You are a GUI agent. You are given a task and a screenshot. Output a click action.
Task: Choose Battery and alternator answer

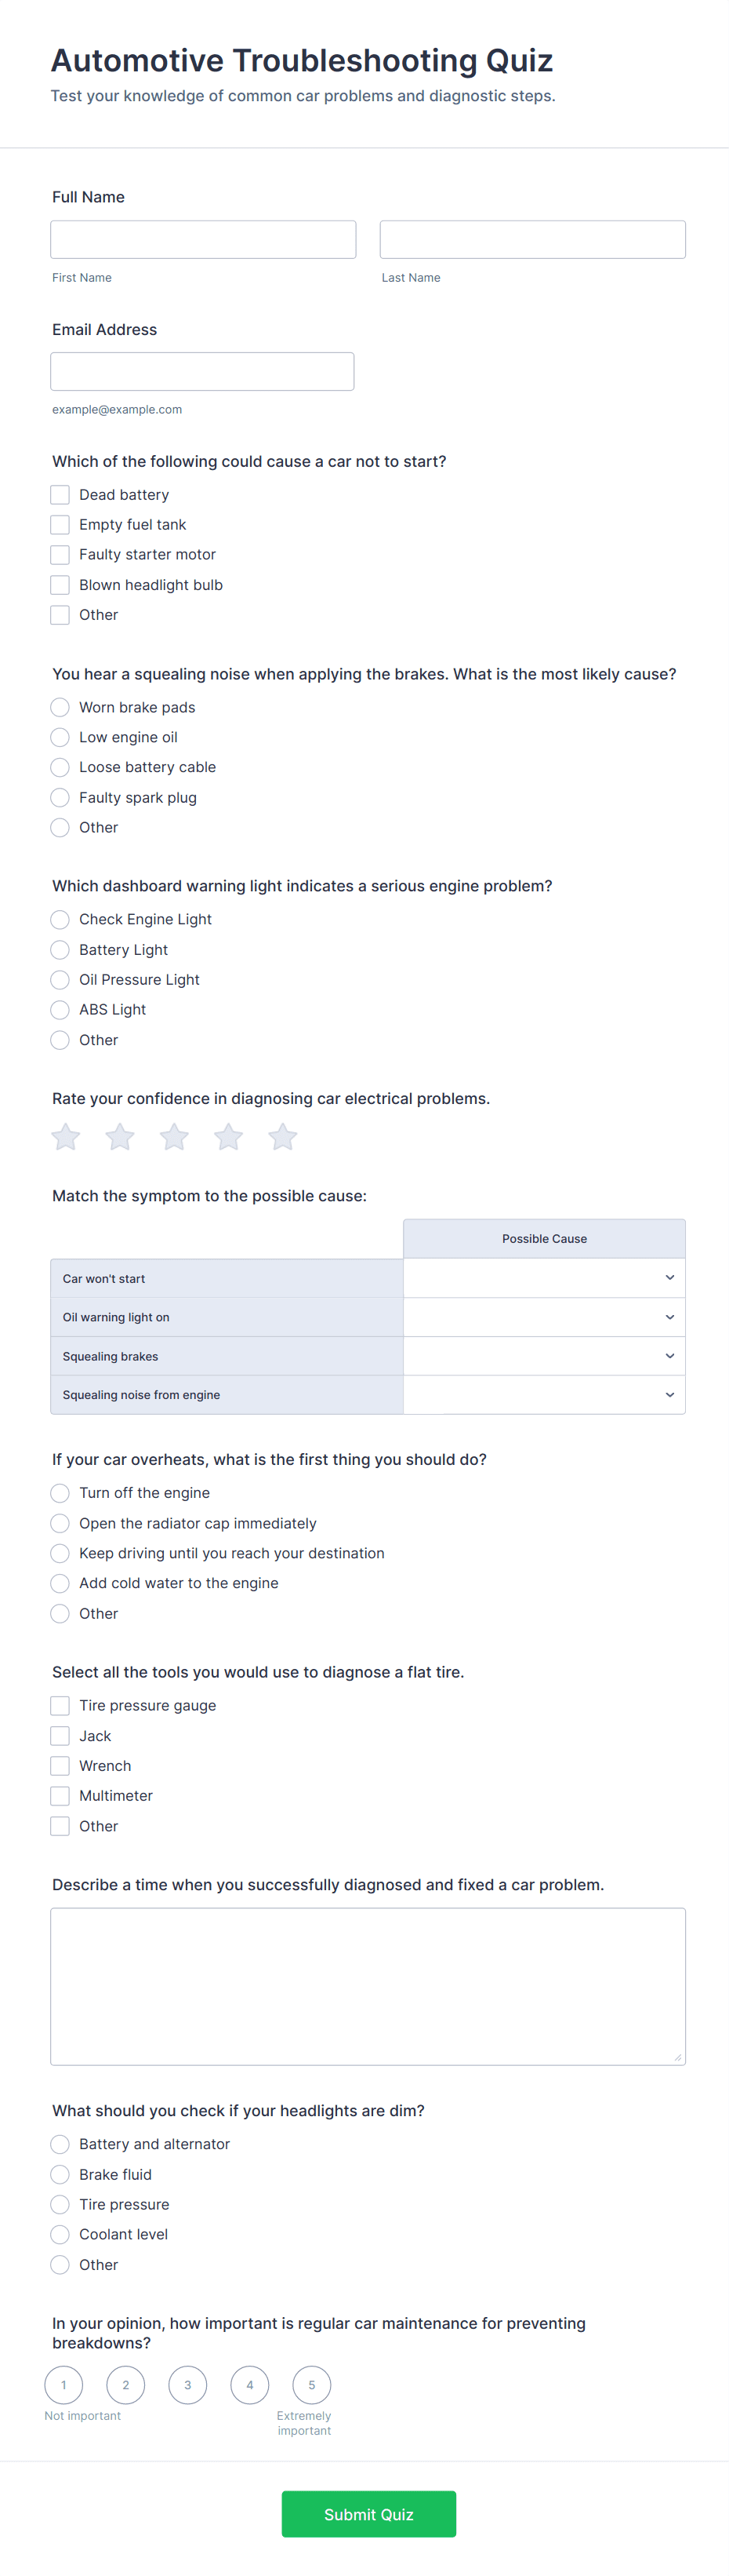(60, 2144)
